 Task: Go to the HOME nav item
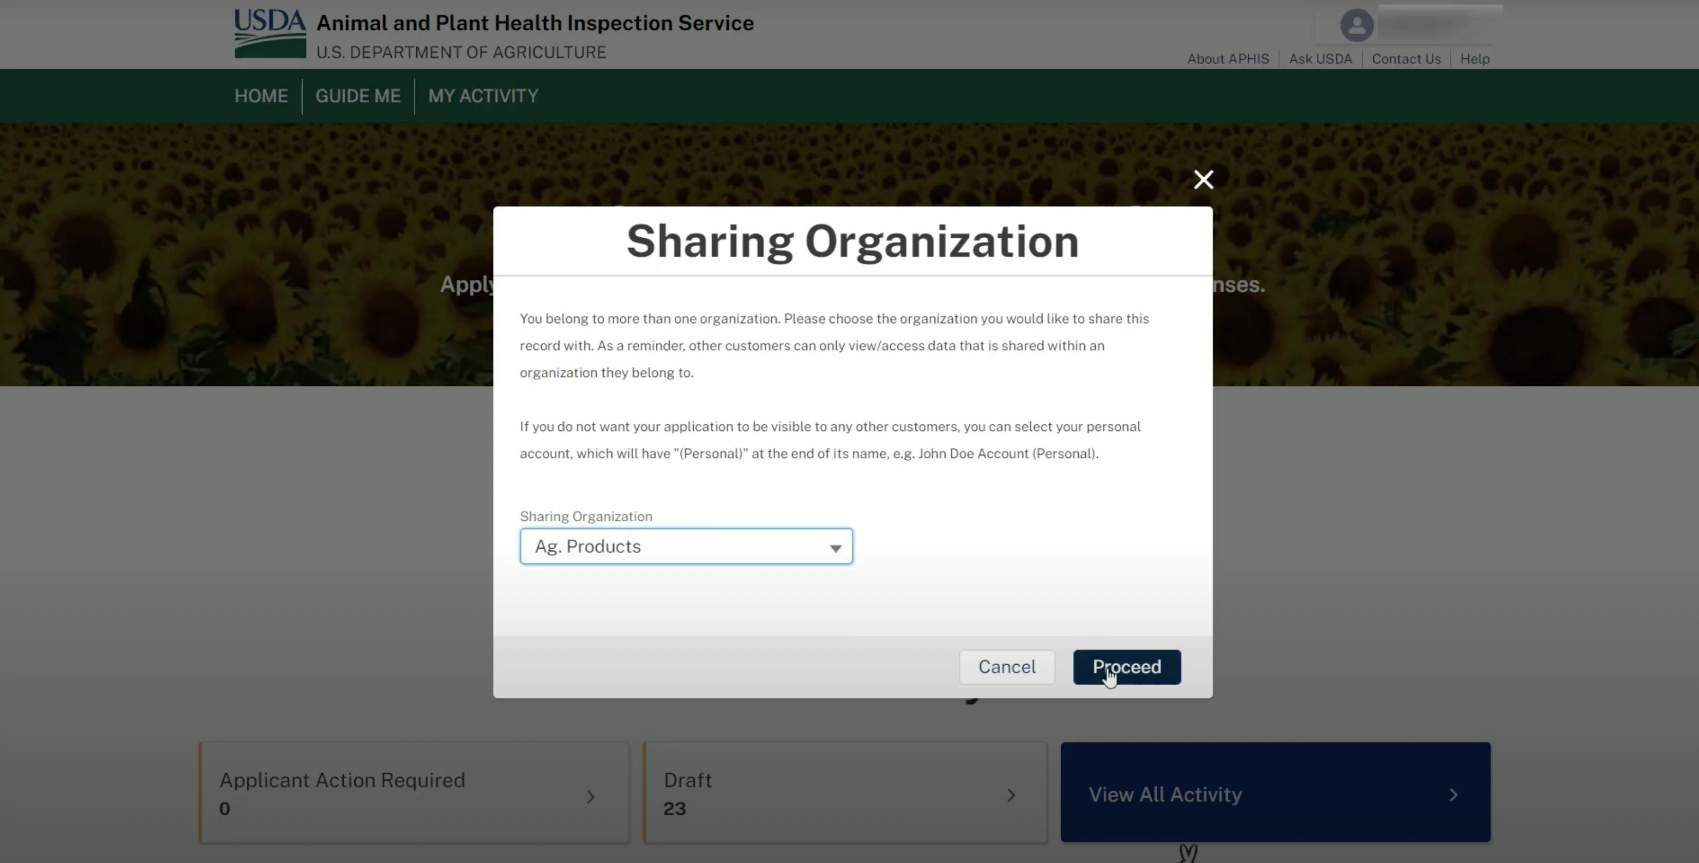point(261,96)
